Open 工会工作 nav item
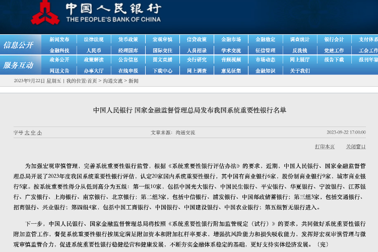The image size is (378, 252). (x=368, y=50)
